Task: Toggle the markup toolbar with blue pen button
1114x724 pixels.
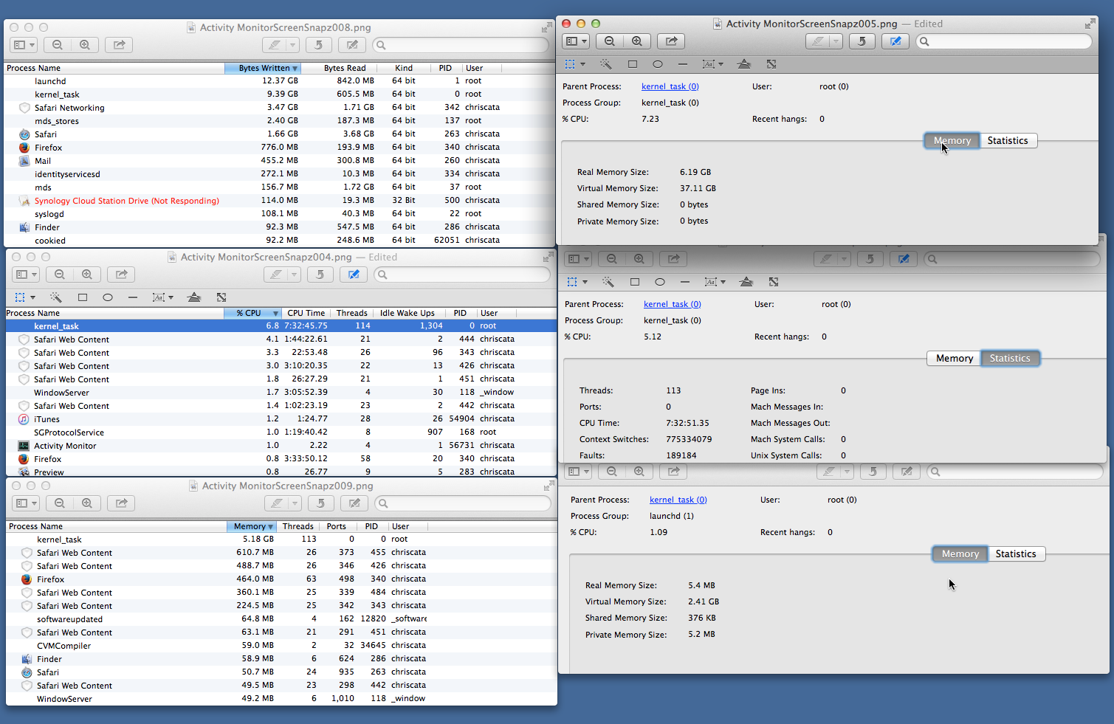Action: pyautogui.click(x=895, y=41)
